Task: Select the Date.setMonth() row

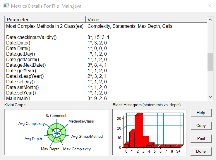Action: coord(106,87)
